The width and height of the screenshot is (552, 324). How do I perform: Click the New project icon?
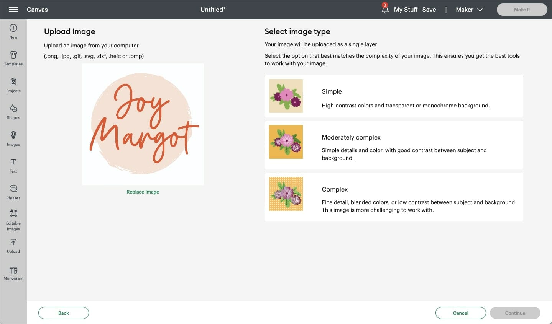[x=13, y=31]
